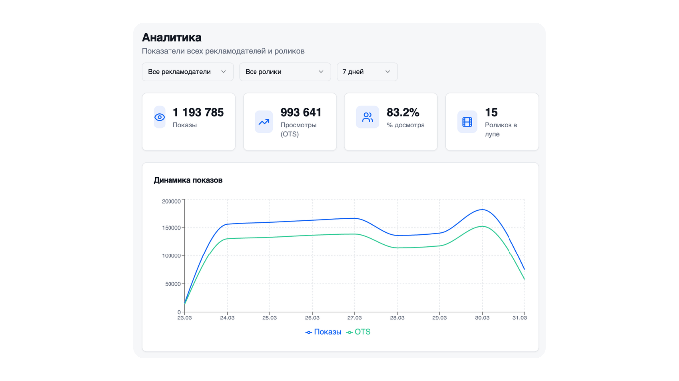Click the 24.03 date axis label

tap(227, 318)
